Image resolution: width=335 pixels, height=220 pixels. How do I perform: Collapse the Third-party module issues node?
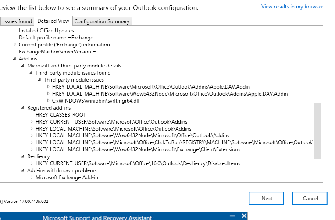(39, 79)
